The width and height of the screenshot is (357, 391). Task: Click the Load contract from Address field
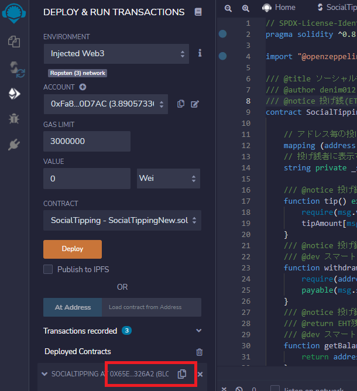(152, 307)
